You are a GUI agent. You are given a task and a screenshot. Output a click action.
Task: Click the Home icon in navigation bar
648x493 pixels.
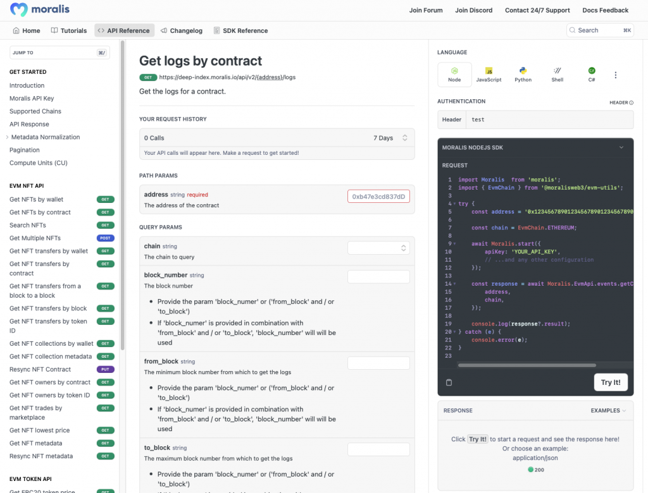point(16,30)
